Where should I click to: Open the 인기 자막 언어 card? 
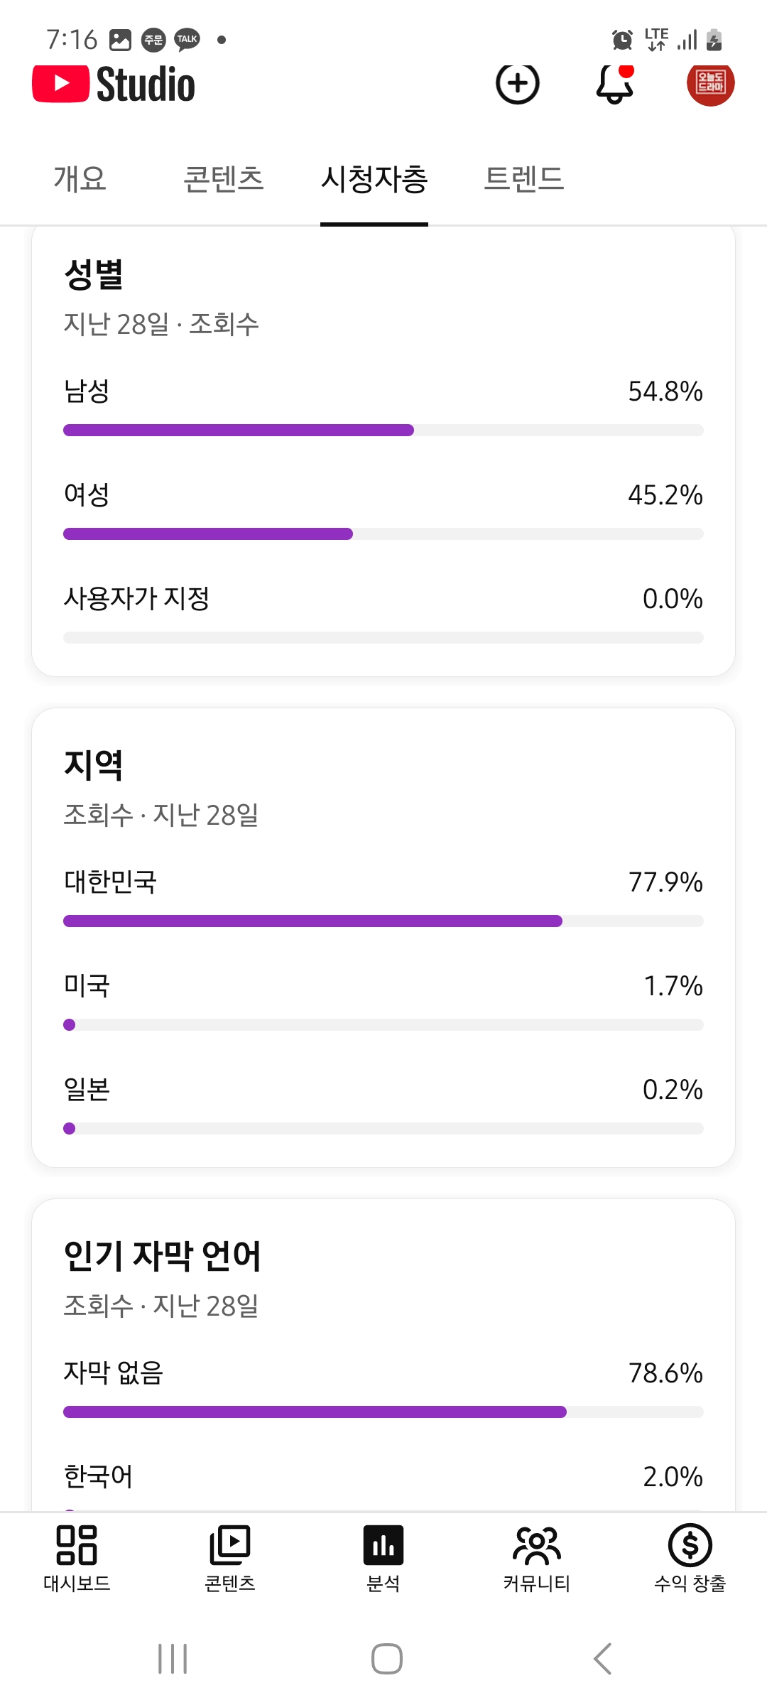pos(163,1256)
